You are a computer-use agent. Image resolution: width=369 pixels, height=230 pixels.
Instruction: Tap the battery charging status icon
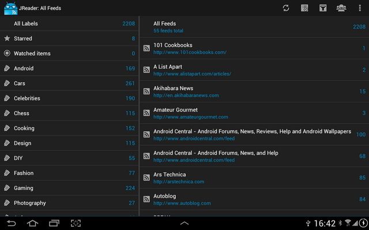point(364,223)
